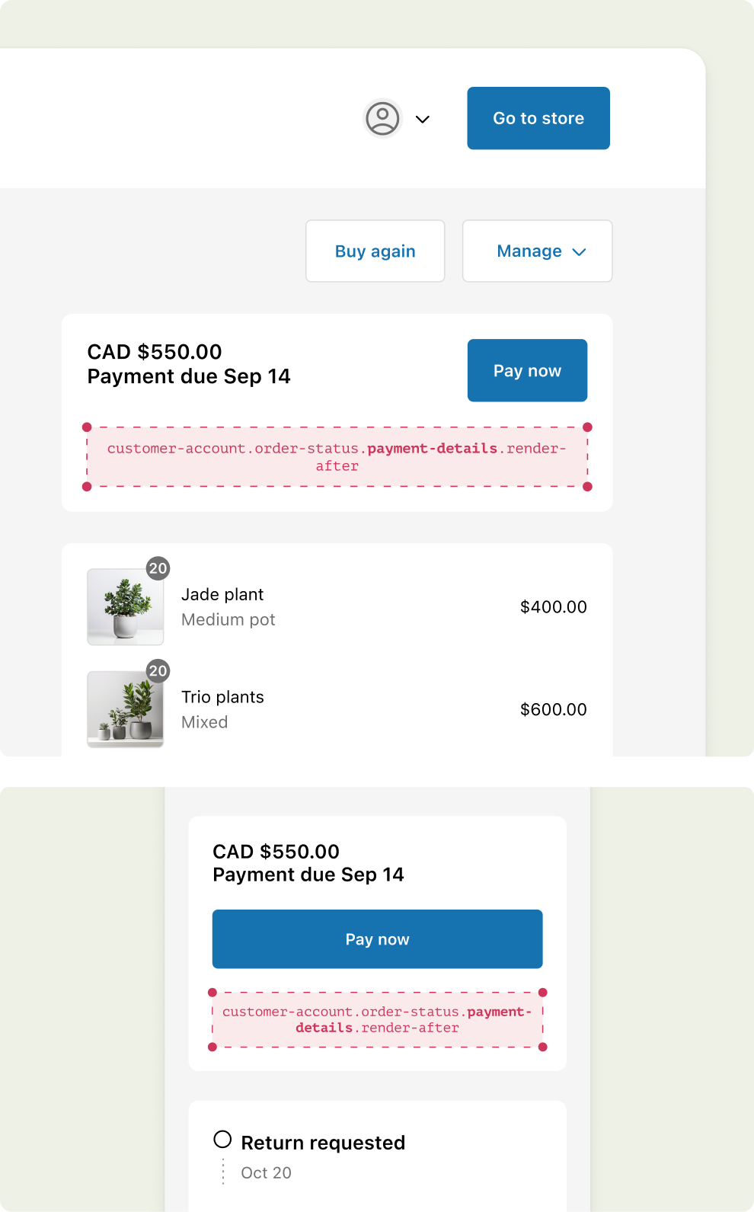Click the payment-details render-after extension placeholder
The height and width of the screenshot is (1212, 754).
[x=337, y=456]
